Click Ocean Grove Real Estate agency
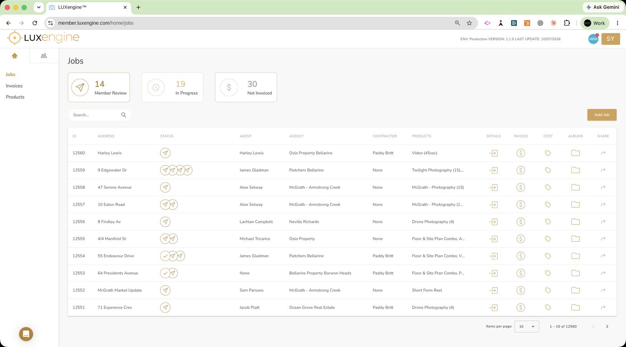The width and height of the screenshot is (626, 347). [x=312, y=307]
